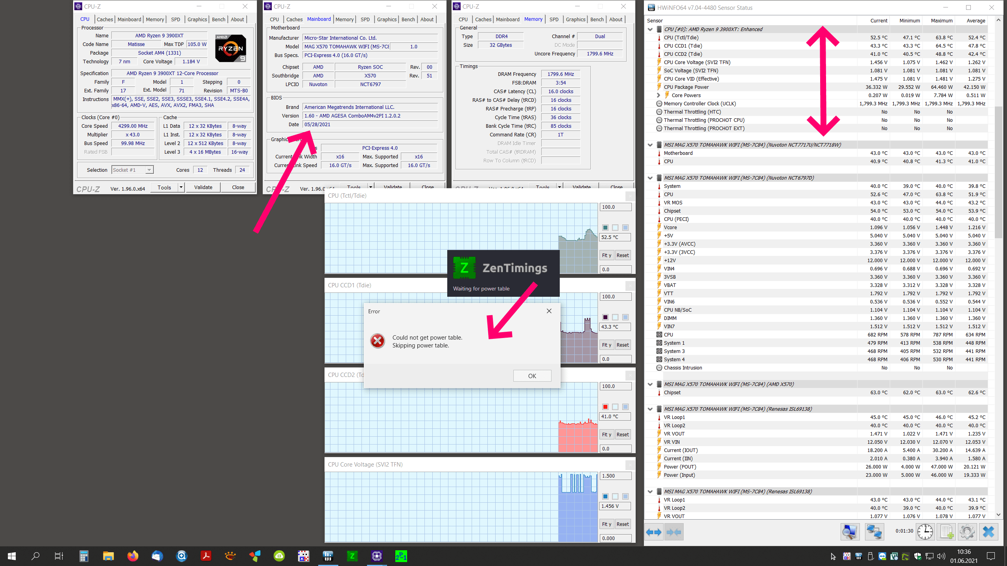Expand the Core Powers tree row
The height and width of the screenshot is (566, 1007).
coord(658,95)
